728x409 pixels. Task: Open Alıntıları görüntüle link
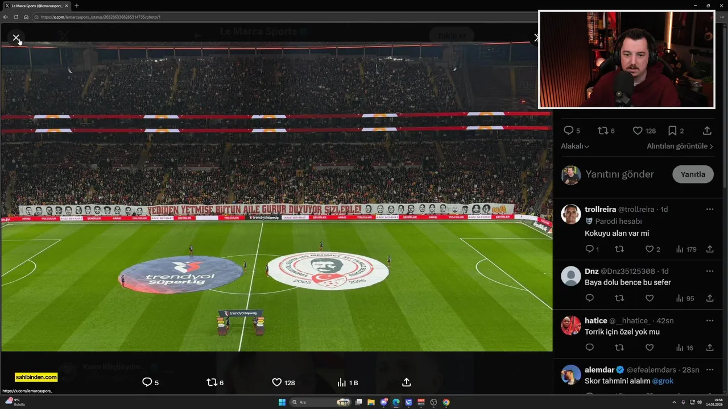click(680, 146)
